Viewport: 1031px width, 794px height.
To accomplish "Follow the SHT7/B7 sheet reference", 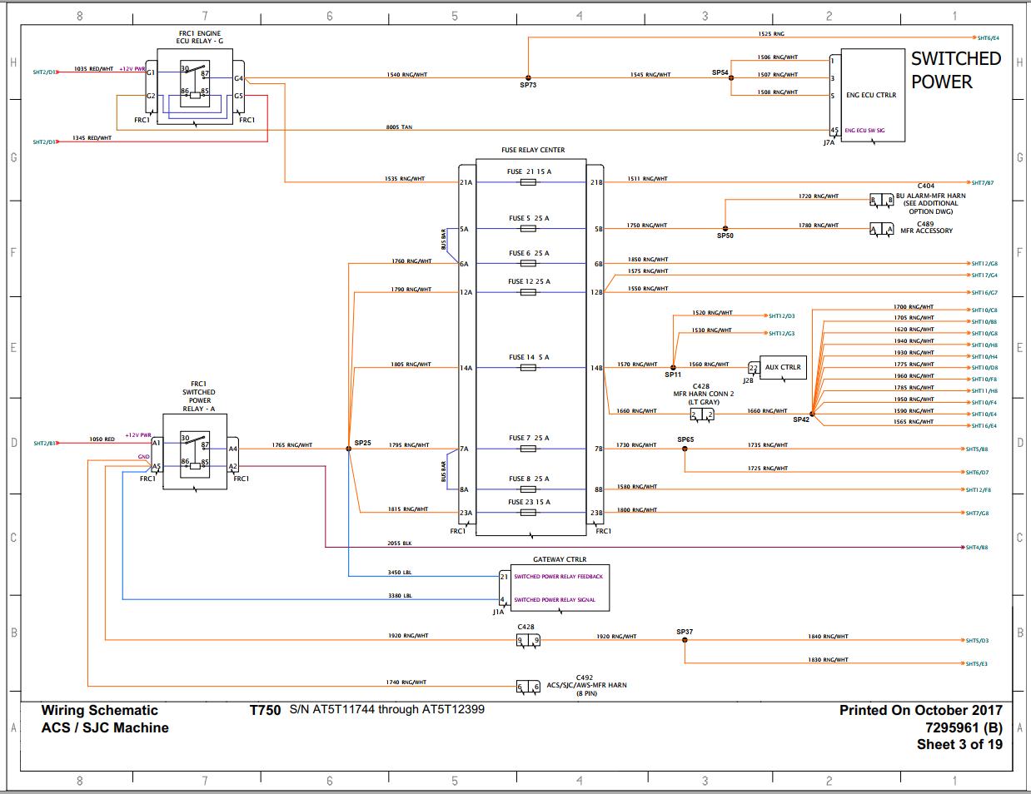I will pyautogui.click(x=983, y=182).
